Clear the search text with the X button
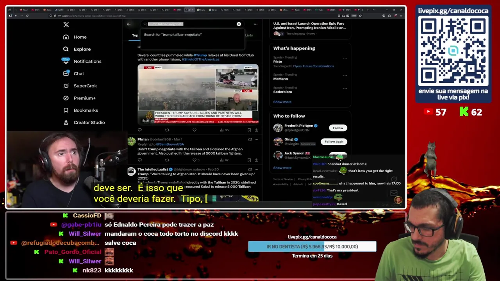 239,24
